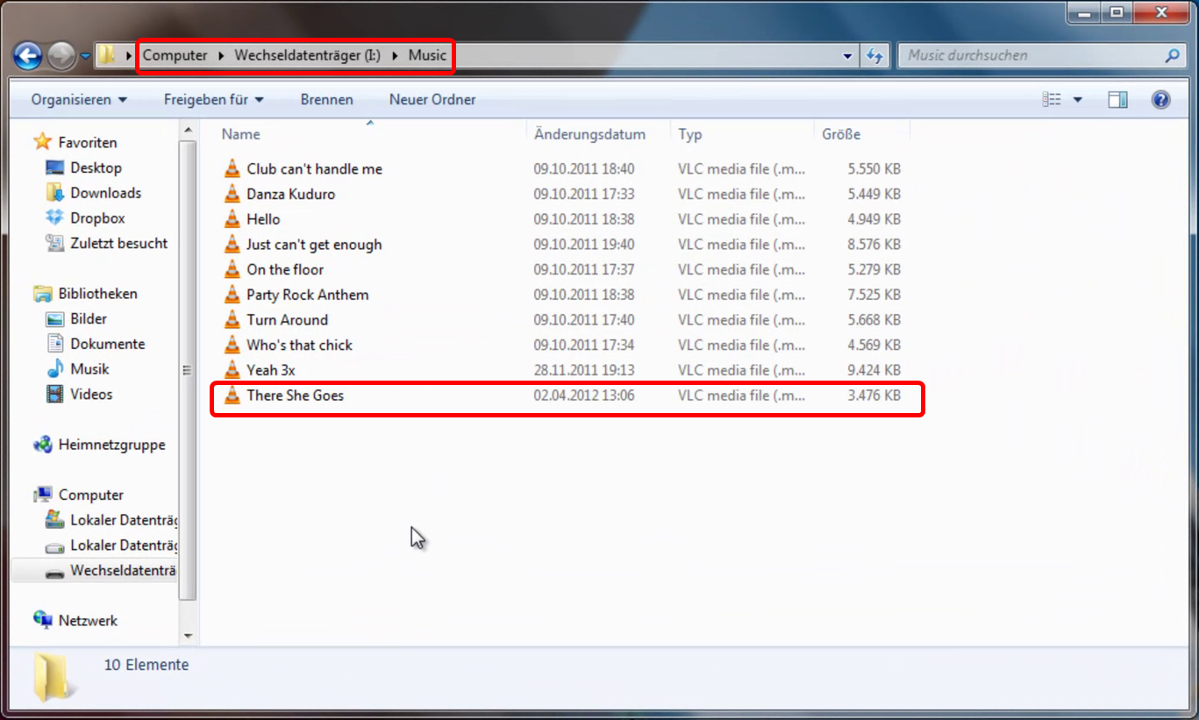1199x720 pixels.
Task: Open the Help question mark icon
Action: [x=1160, y=100]
